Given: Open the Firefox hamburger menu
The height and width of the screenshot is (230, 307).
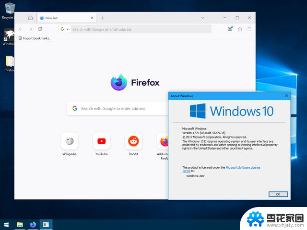Looking at the screenshot, I should tap(249, 29).
